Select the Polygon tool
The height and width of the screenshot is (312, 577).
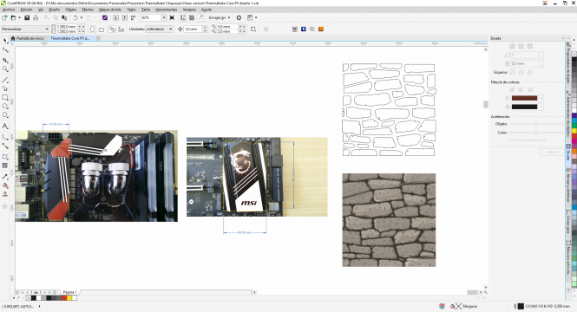tap(5, 115)
